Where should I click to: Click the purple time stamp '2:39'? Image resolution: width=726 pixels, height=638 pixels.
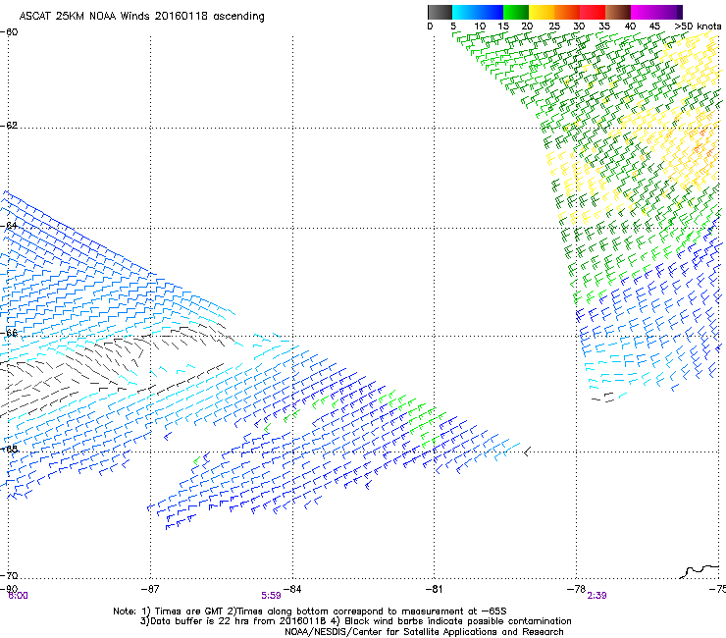click(596, 596)
